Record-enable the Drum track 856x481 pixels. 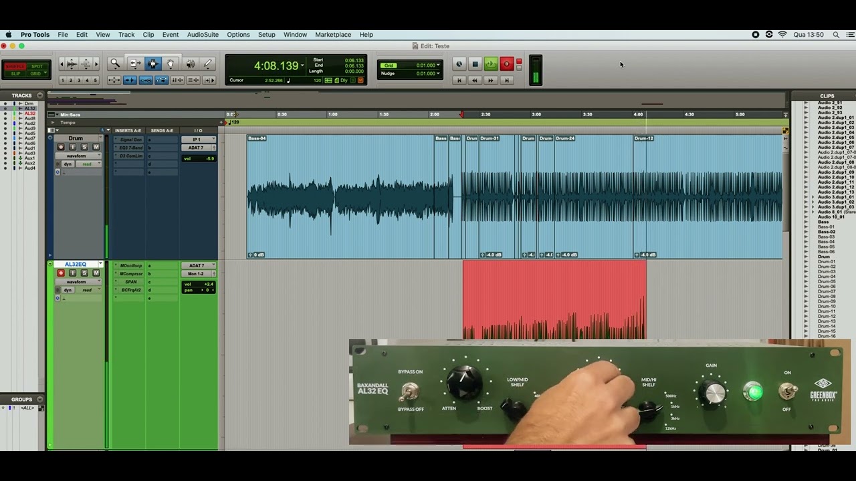point(61,147)
